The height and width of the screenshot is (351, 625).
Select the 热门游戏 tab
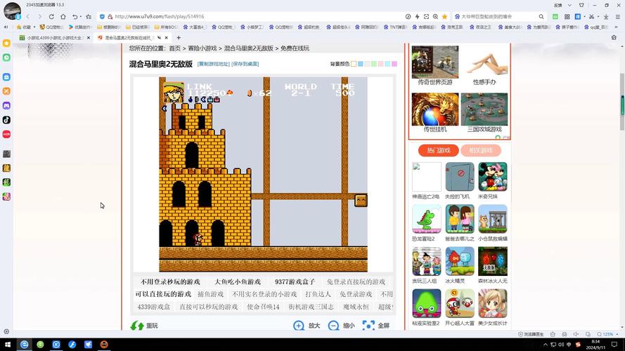tap(439, 150)
